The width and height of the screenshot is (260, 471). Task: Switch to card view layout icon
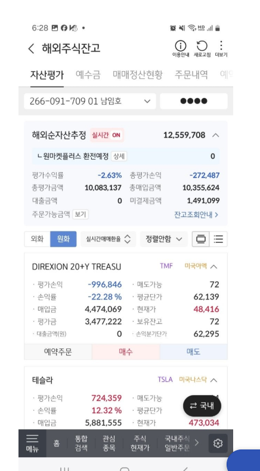click(201, 239)
